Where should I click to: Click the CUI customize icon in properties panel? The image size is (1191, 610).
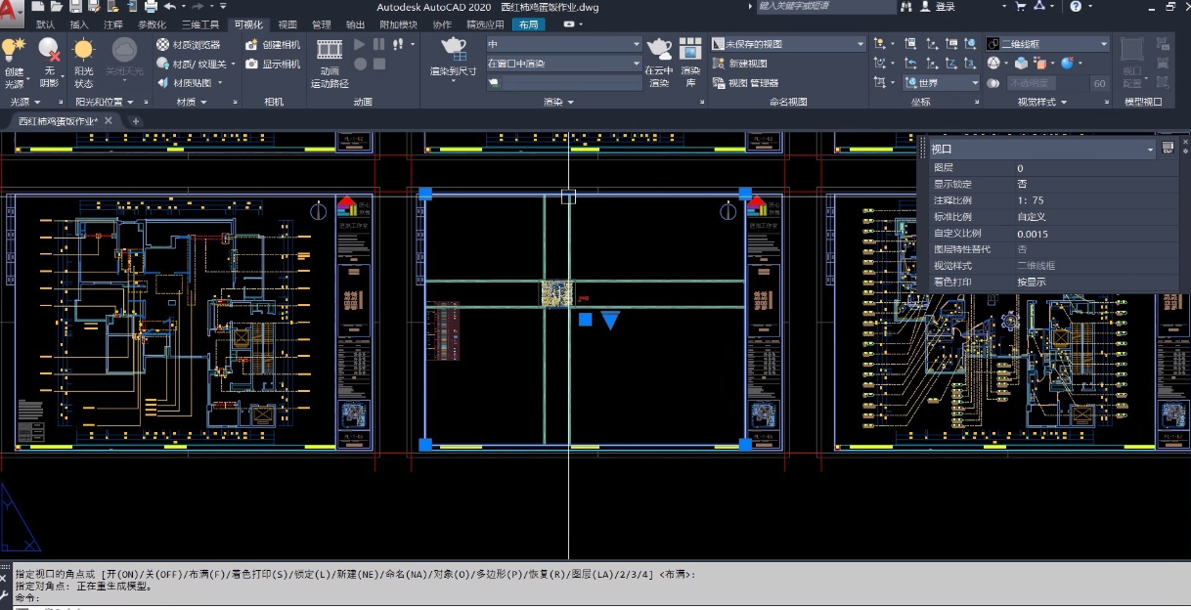click(1168, 149)
